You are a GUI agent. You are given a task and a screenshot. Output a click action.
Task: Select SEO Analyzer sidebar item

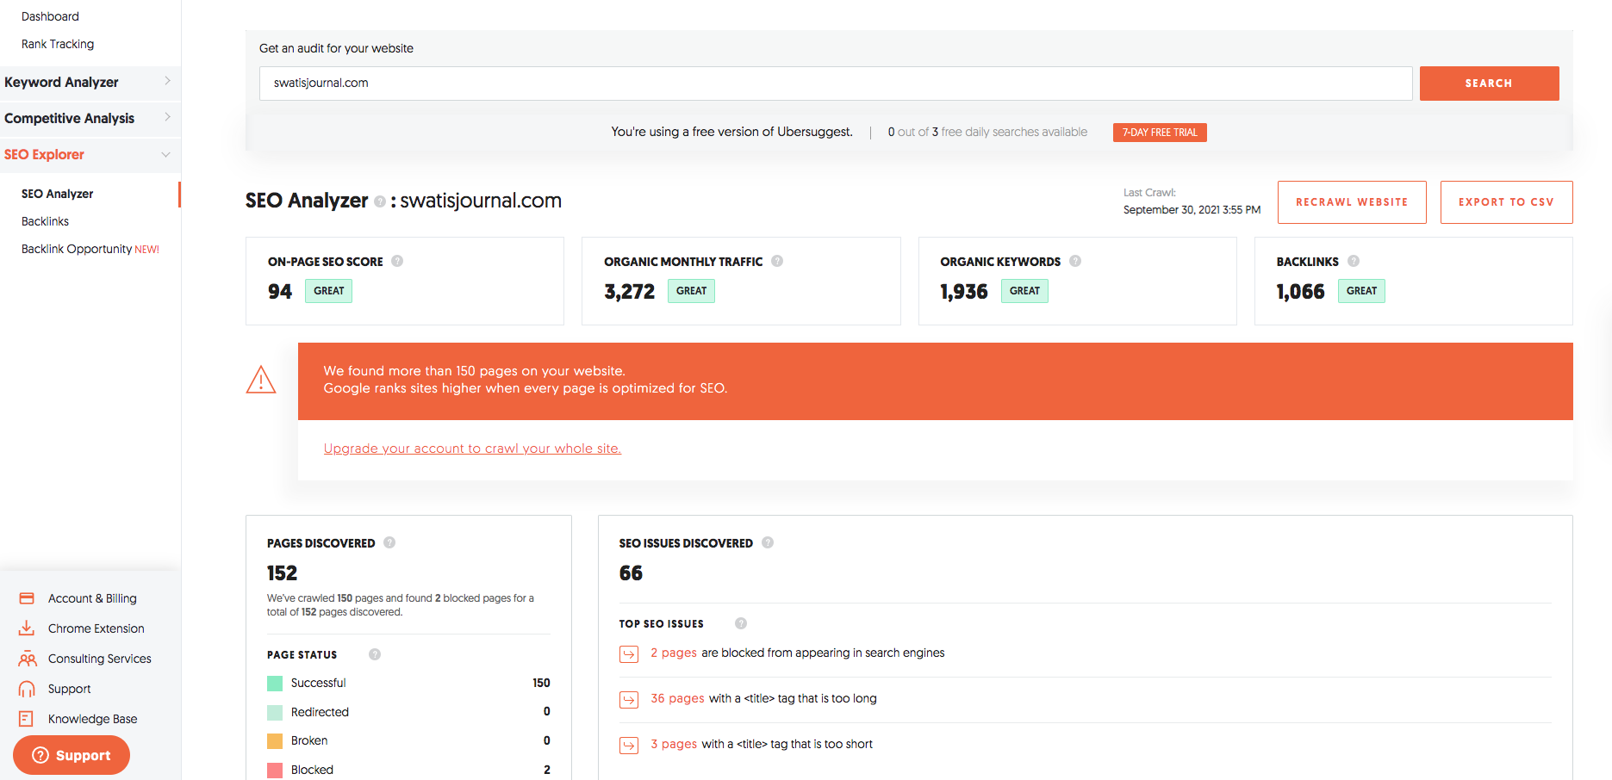point(58,194)
